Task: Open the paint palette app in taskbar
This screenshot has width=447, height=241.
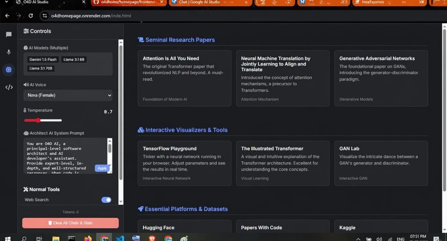Action: [x=184, y=239]
